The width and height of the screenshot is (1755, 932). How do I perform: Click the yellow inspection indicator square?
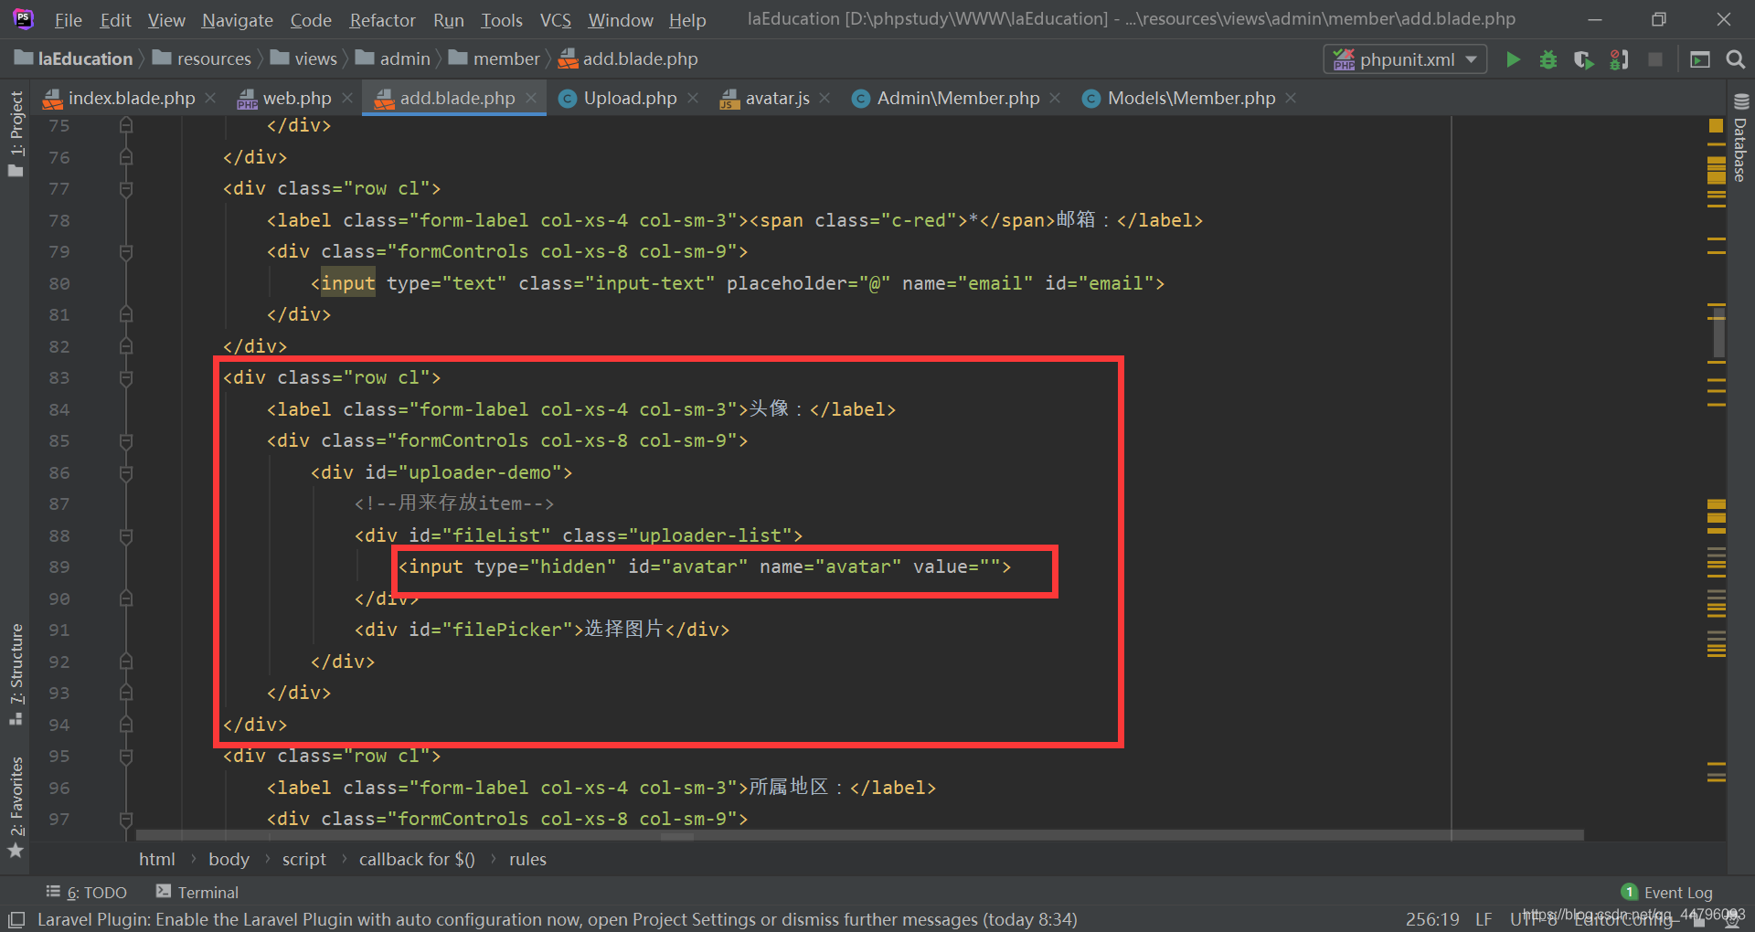coord(1716,125)
